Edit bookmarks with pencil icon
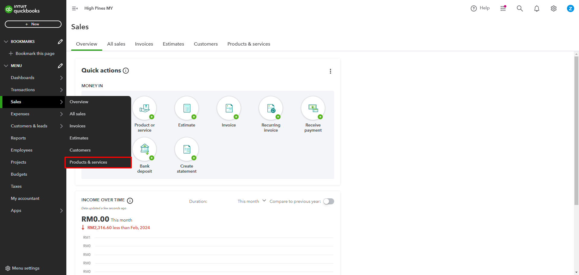579x275 pixels. [x=60, y=41]
